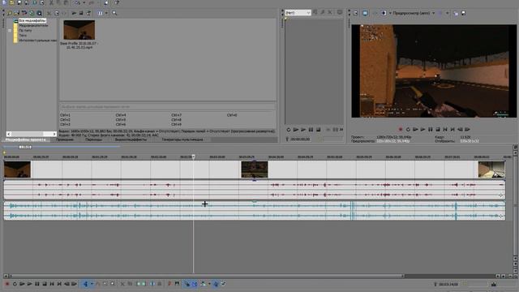Remove selected media using the X icon
Viewport: 519px width, 292px height.
[49, 13]
